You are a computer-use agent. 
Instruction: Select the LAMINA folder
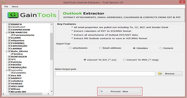tap(16, 48)
